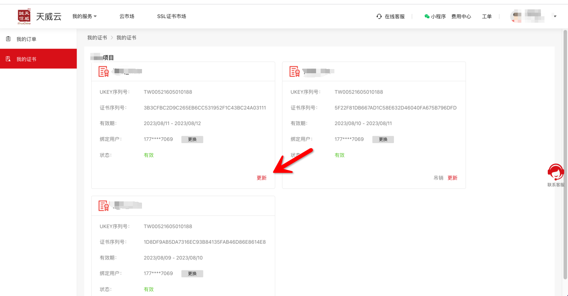Click the certificate icon on the first card
The width and height of the screenshot is (568, 296).
click(103, 71)
